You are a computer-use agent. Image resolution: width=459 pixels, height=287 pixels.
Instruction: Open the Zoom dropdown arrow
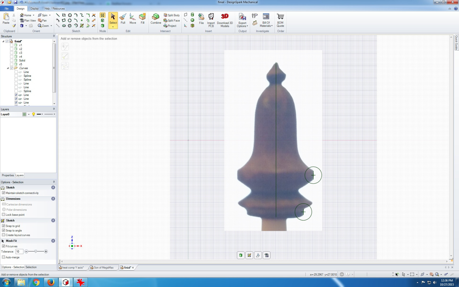(x=51, y=26)
